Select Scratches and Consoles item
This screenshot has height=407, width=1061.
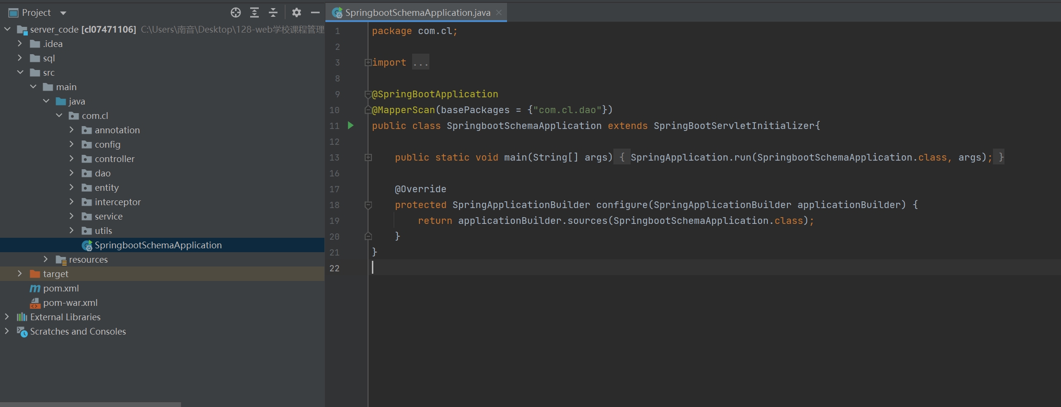click(x=78, y=332)
